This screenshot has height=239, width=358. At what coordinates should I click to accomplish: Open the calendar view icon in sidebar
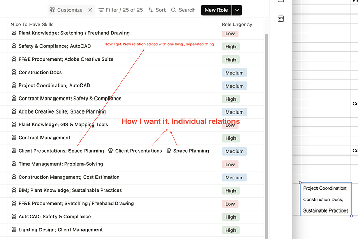281,19
